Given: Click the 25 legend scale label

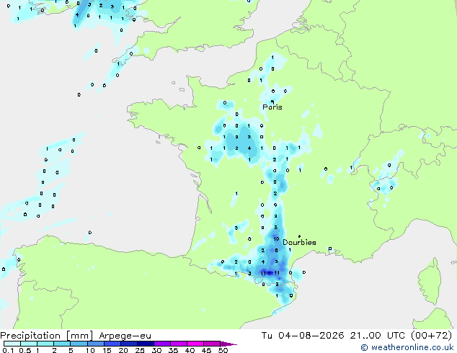Looking at the screenshot, I should 140,350.
